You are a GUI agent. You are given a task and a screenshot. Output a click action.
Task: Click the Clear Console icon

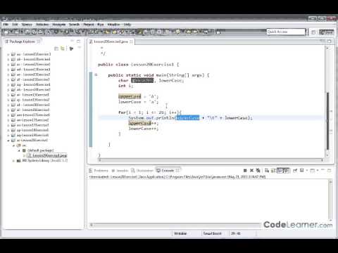coord(267,171)
